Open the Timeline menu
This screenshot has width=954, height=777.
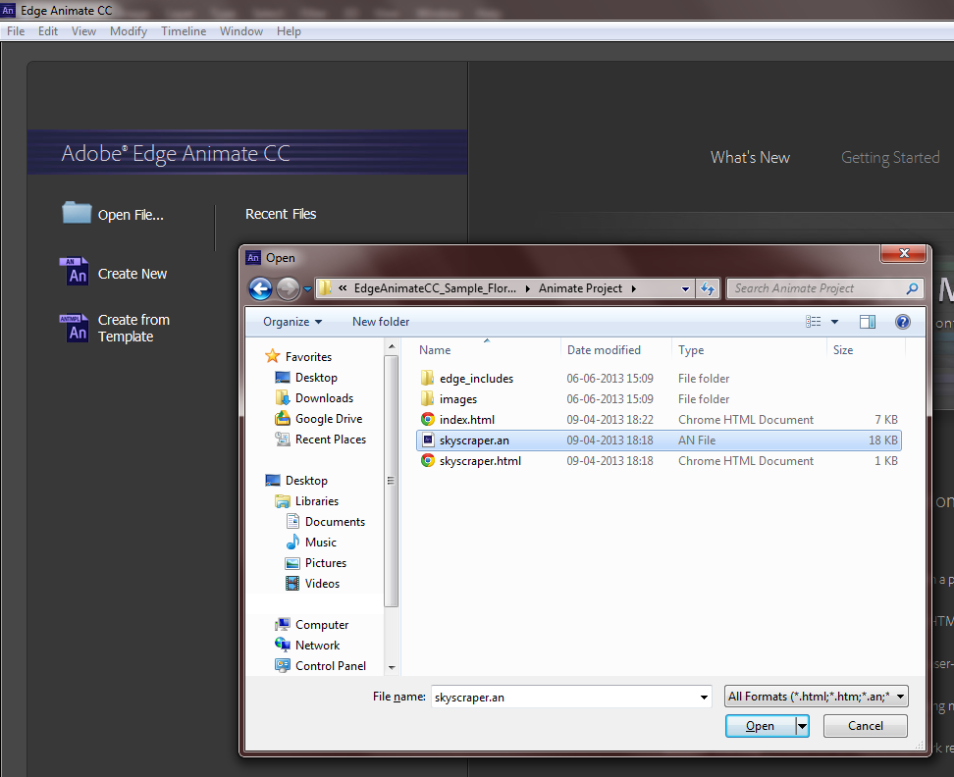[x=184, y=31]
